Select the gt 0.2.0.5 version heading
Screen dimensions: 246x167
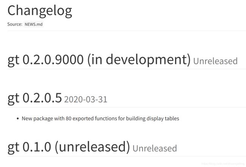34,98
